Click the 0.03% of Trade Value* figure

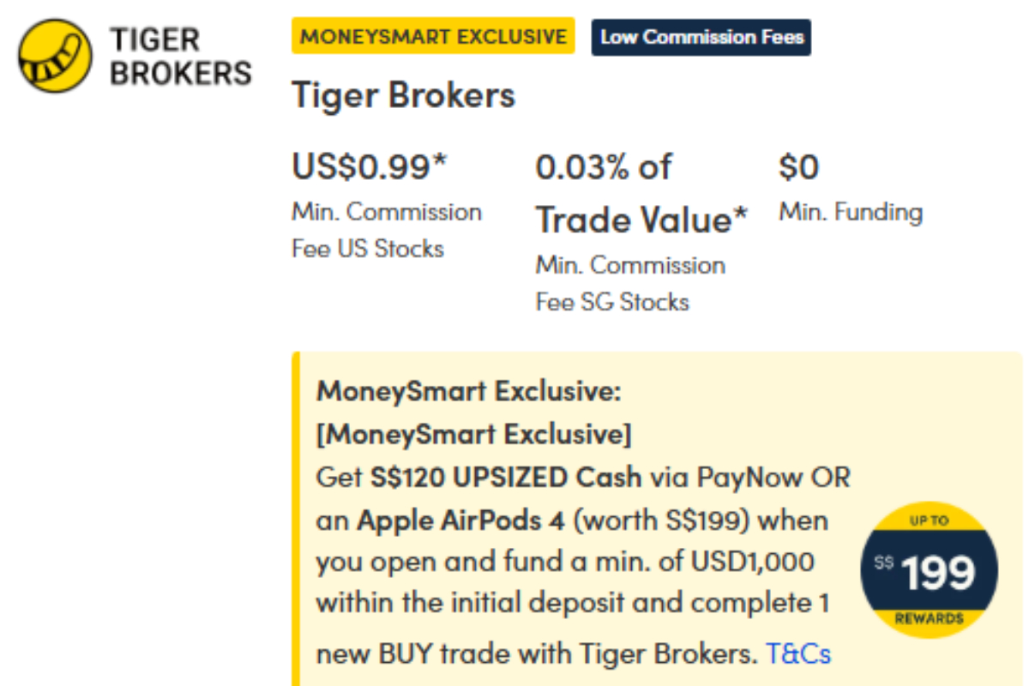tap(641, 193)
